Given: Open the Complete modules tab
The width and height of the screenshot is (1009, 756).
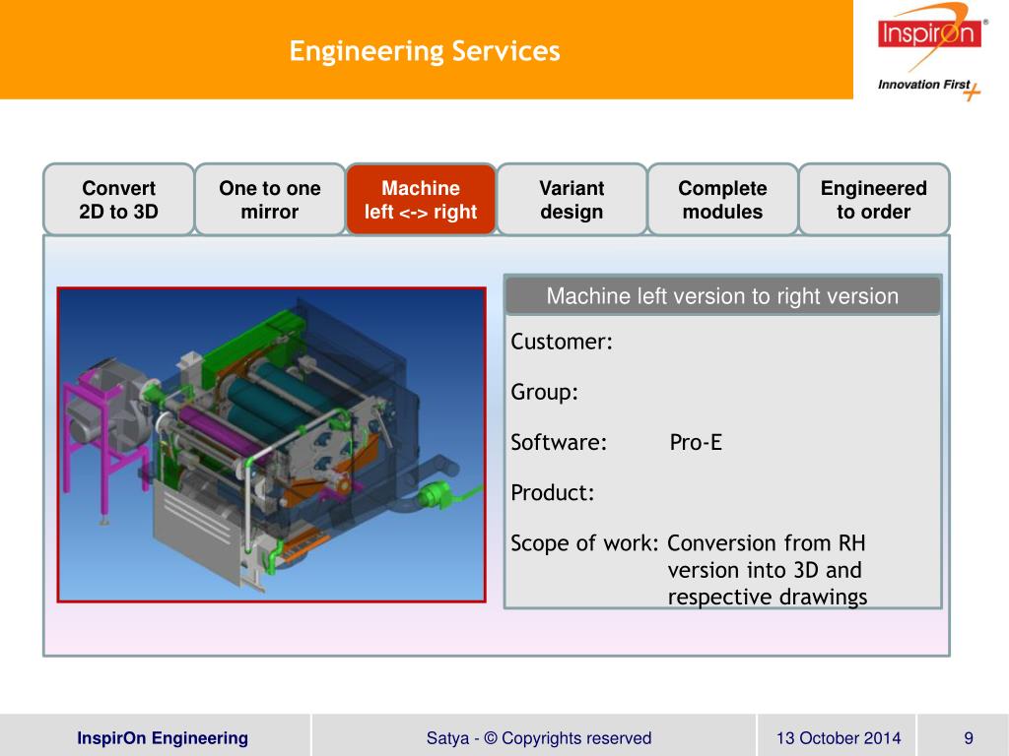Looking at the screenshot, I should pos(722,200).
